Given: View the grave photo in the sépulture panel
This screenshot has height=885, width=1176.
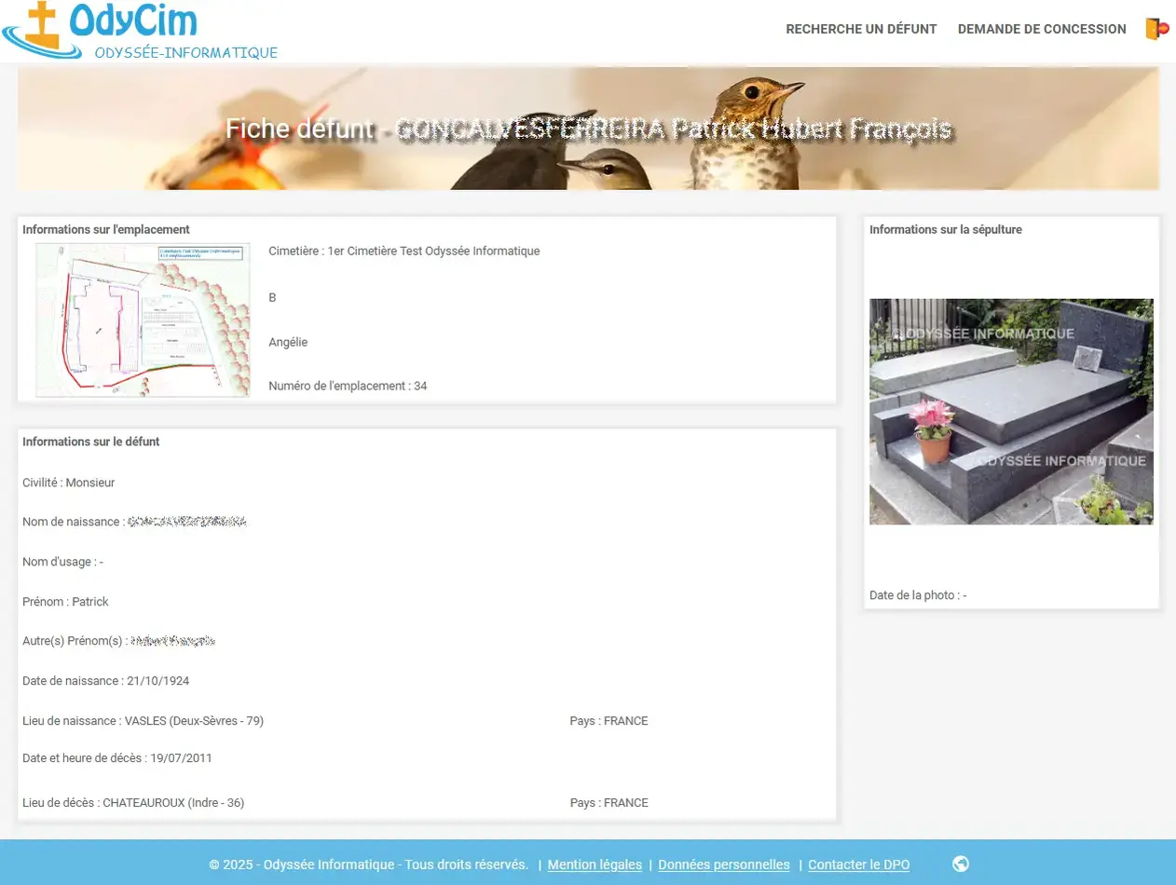Looking at the screenshot, I should [x=1011, y=411].
